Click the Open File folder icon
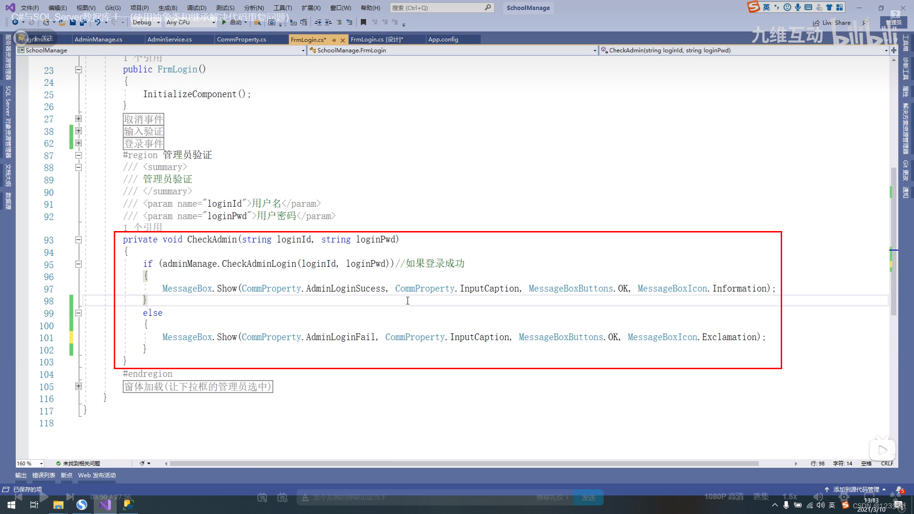Screen dimensions: 914x514 (x=62, y=22)
